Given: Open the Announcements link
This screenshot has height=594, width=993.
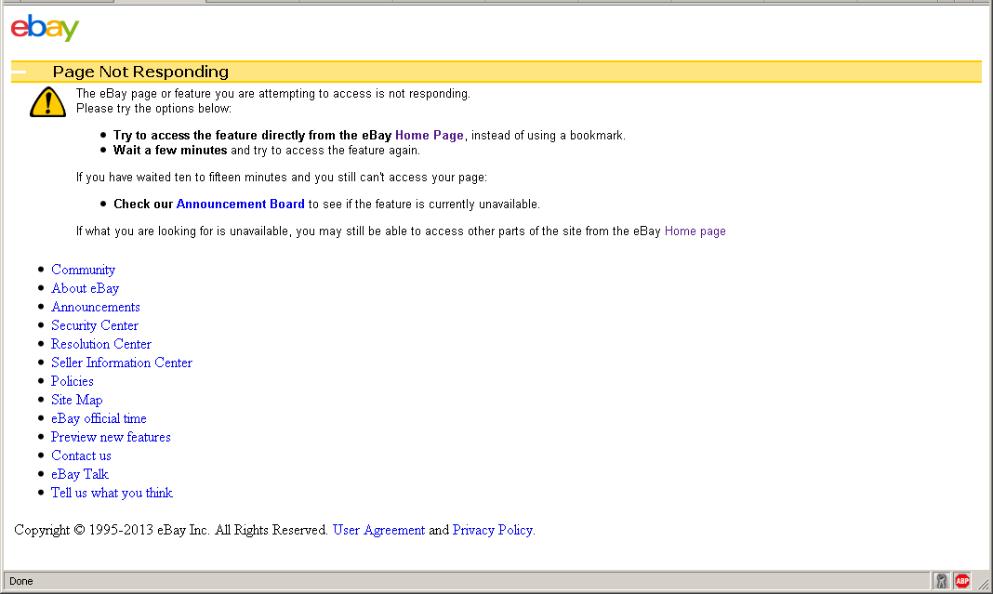Looking at the screenshot, I should click(x=96, y=307).
